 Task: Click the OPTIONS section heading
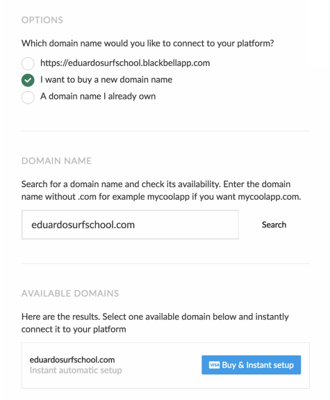coord(42,20)
